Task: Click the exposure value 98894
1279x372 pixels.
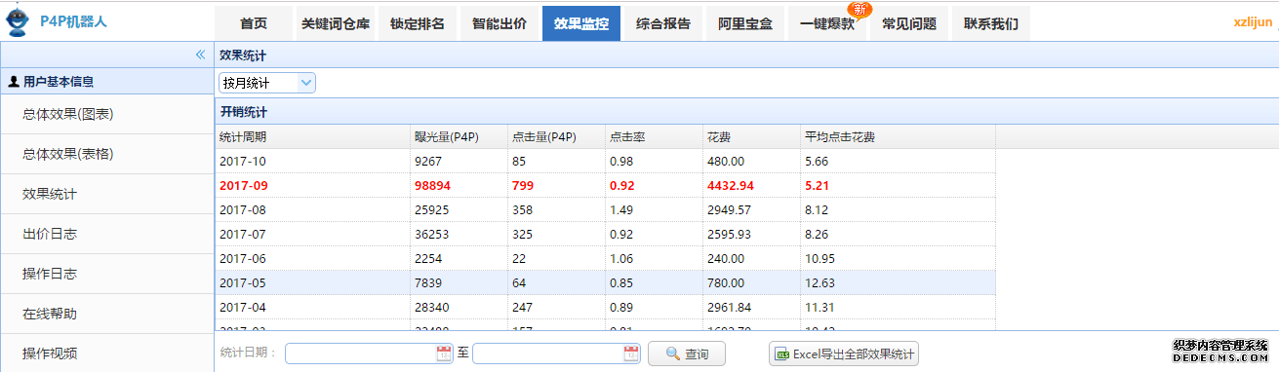Action: tap(433, 185)
